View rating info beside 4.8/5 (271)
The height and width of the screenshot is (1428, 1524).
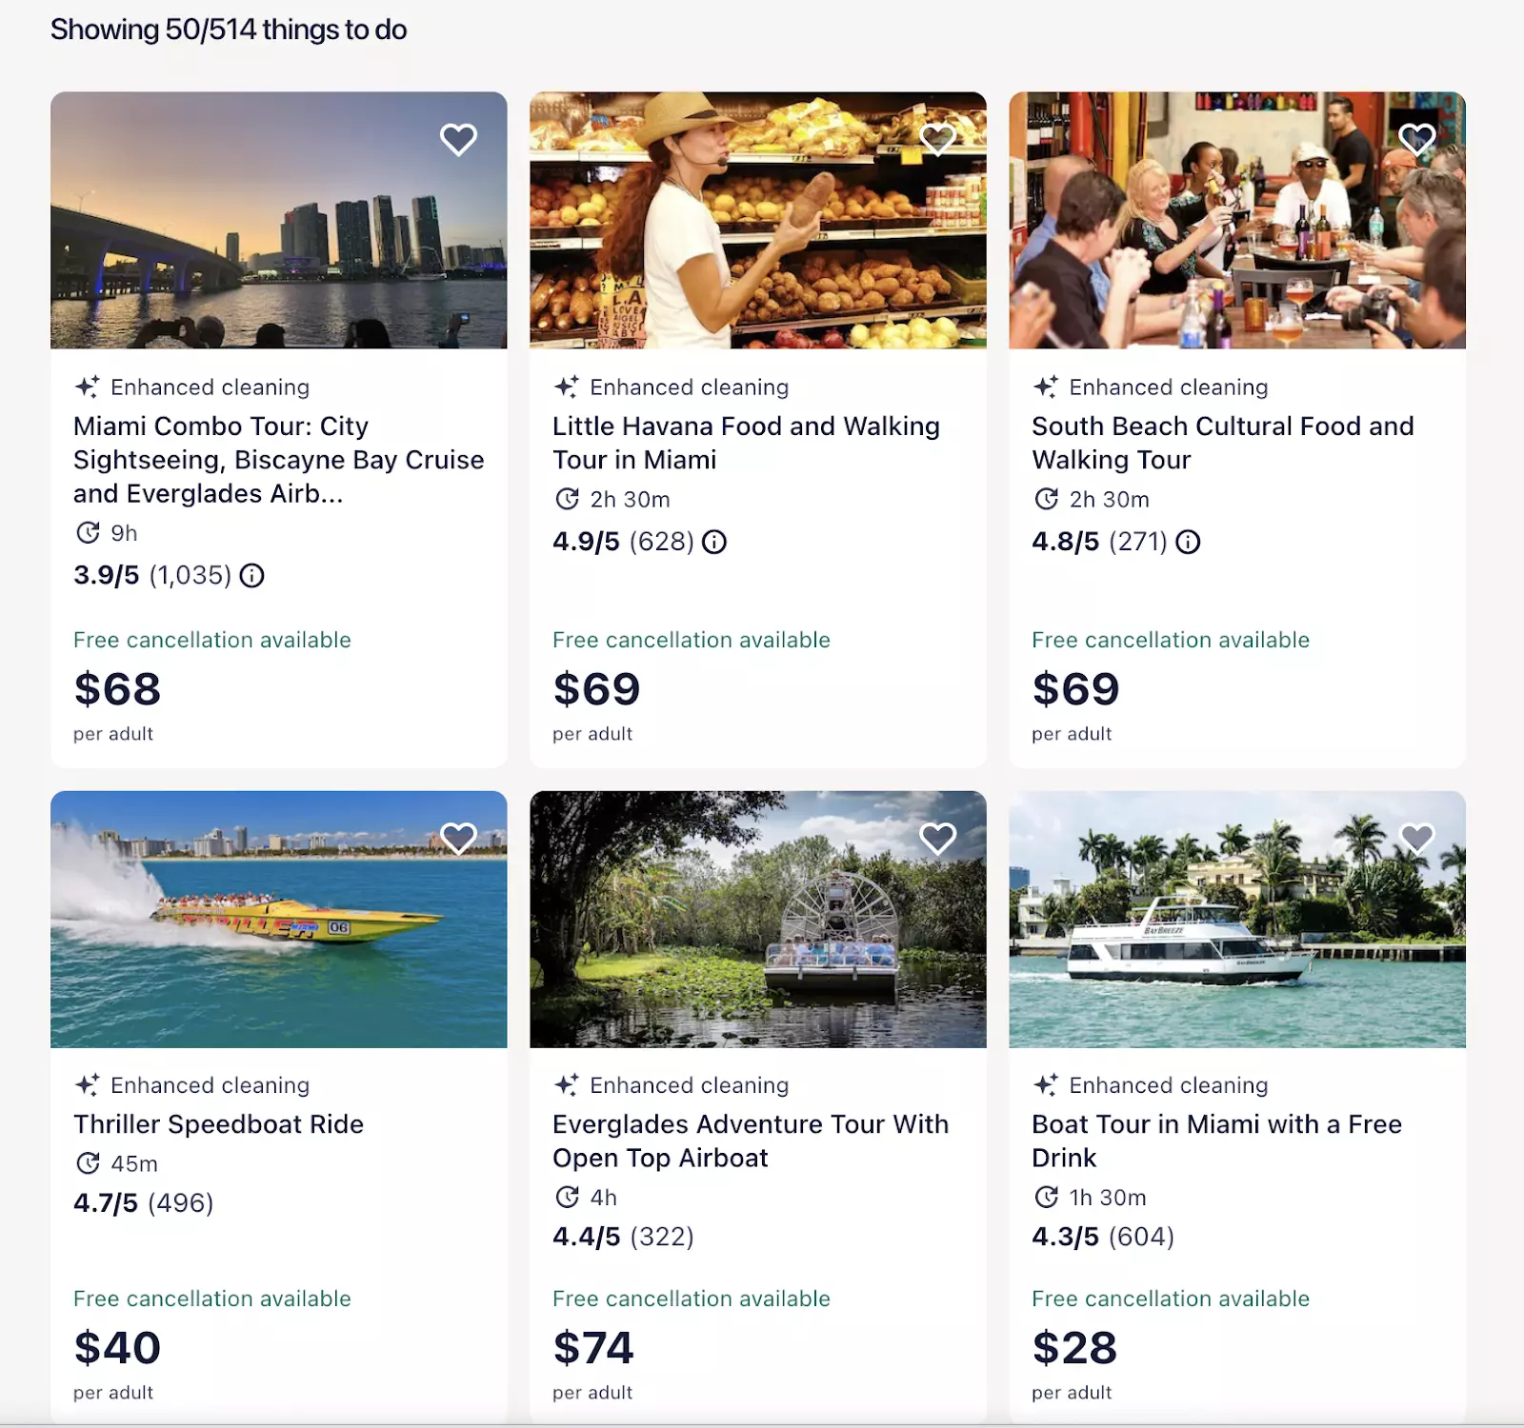pyautogui.click(x=1188, y=542)
